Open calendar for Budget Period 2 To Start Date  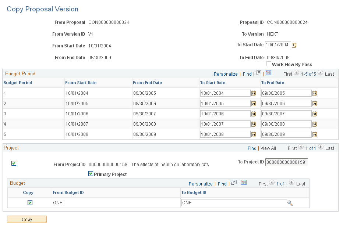[x=253, y=103]
